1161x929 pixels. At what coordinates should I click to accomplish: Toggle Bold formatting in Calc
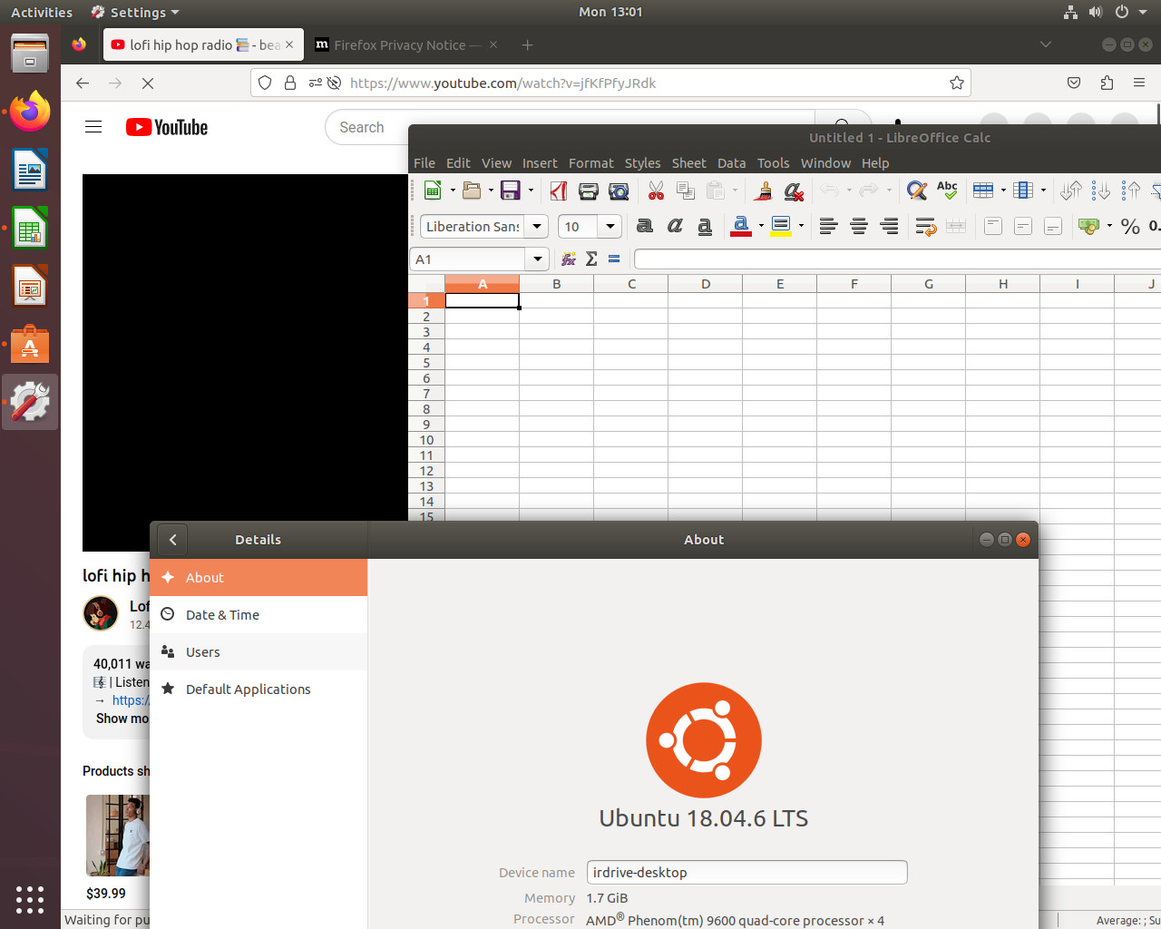(x=645, y=227)
